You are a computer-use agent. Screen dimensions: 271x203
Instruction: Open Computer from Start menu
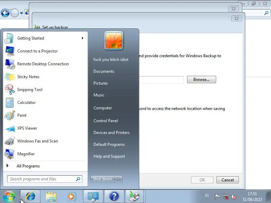tap(103, 108)
